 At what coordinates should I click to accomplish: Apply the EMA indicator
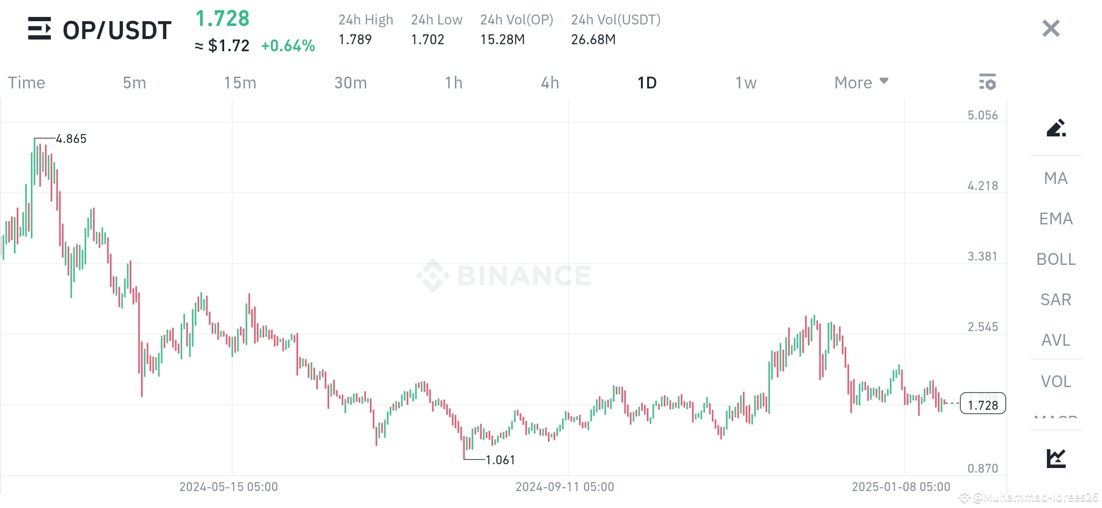1055,219
